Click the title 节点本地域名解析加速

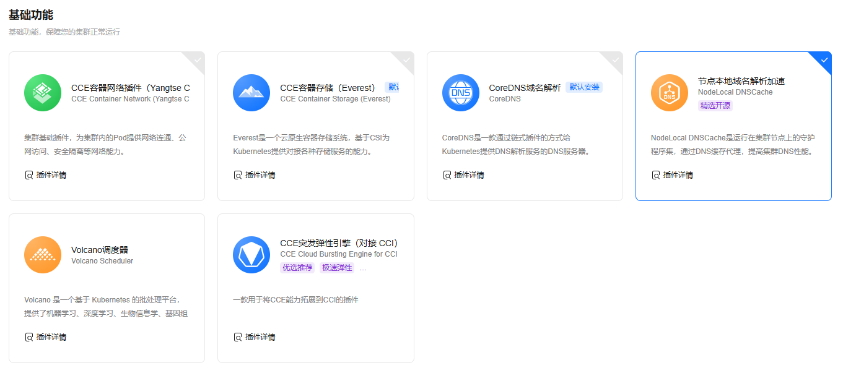click(741, 81)
